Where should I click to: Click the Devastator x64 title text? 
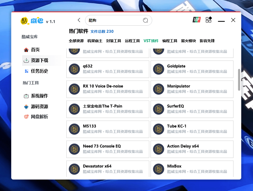pyautogui.click(x=97, y=166)
